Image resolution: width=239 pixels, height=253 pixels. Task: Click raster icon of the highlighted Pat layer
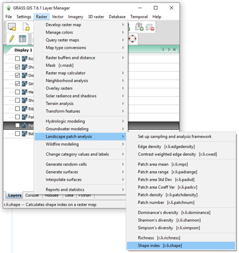coord(24,125)
